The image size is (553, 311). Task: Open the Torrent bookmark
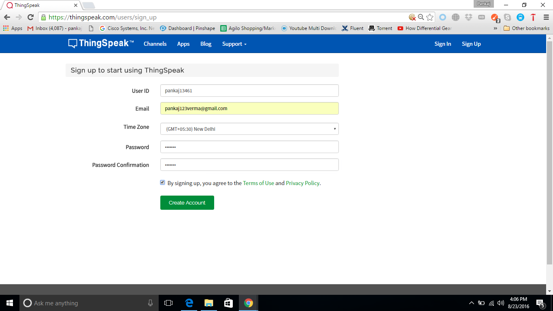pyautogui.click(x=381, y=28)
